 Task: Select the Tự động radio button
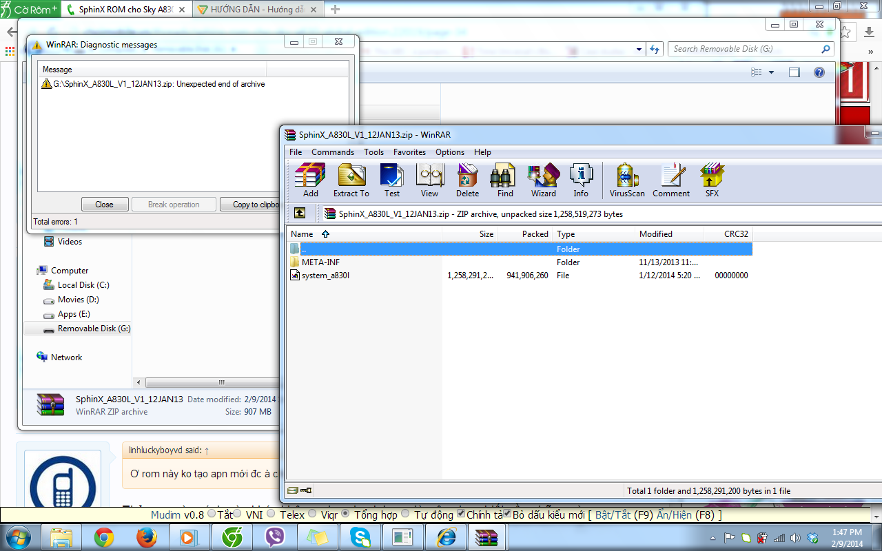405,514
